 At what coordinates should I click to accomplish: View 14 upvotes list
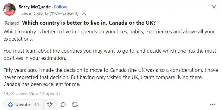(x=45, y=94)
